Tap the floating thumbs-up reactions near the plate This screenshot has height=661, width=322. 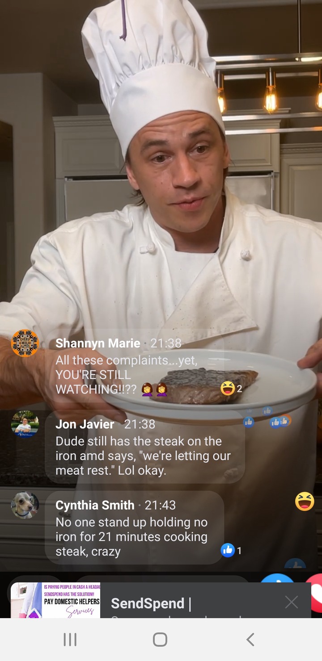(x=267, y=418)
